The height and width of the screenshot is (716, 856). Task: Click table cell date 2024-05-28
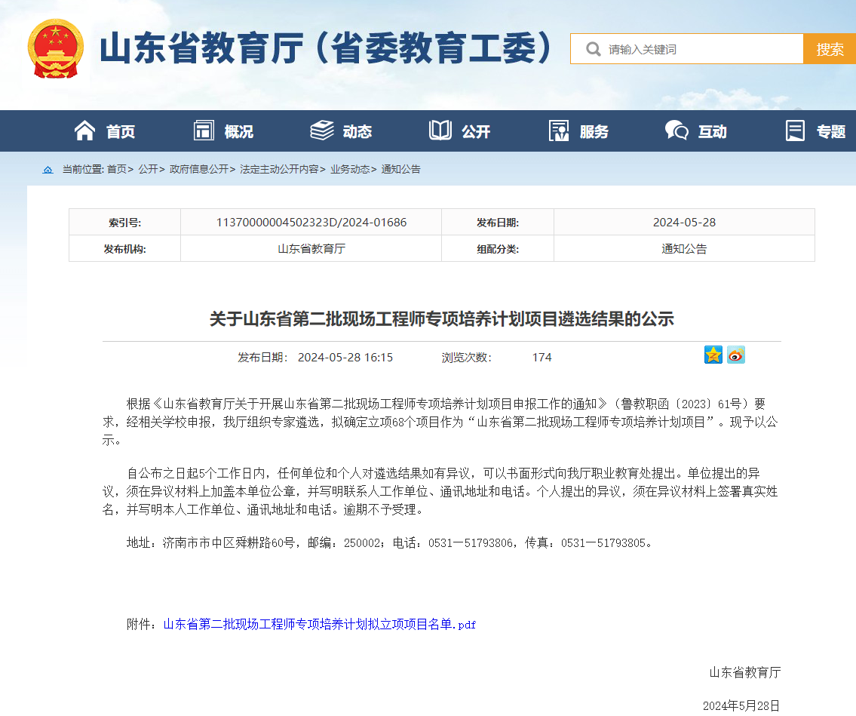click(x=684, y=223)
